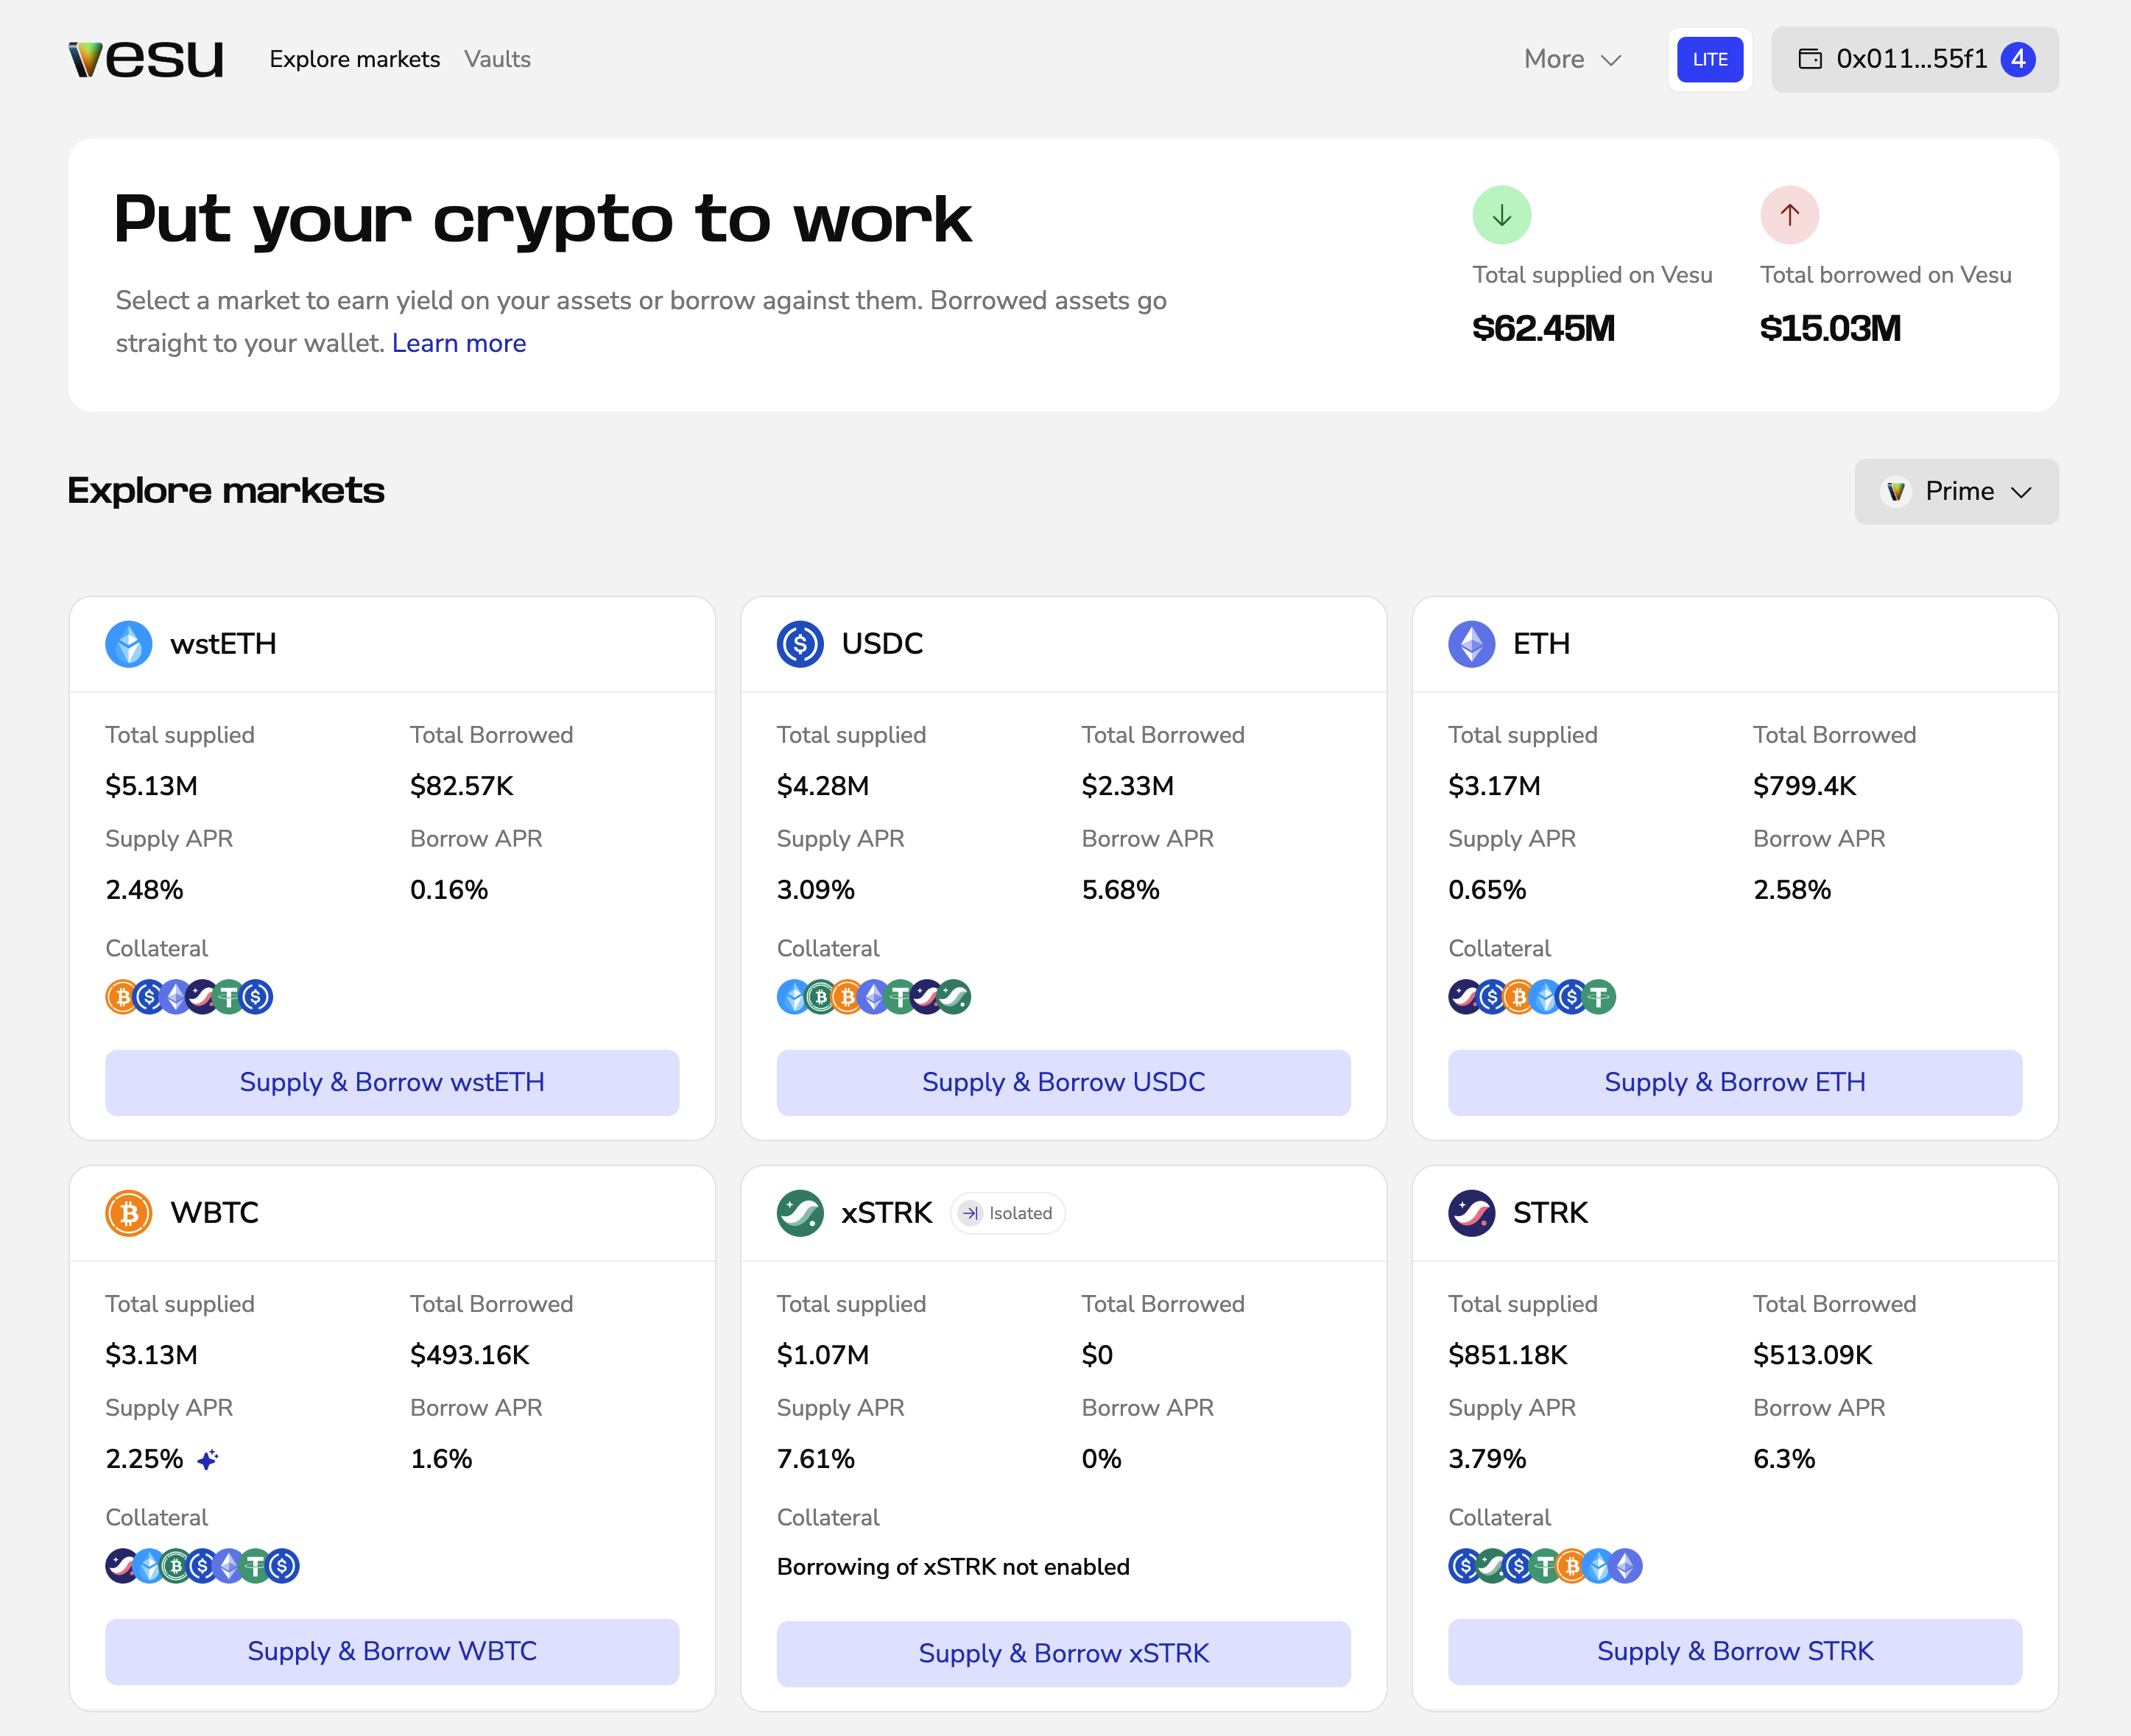The image size is (2131, 1736).
Task: Click the xSTRK collateral icon in STRK card
Action: 1492,1566
